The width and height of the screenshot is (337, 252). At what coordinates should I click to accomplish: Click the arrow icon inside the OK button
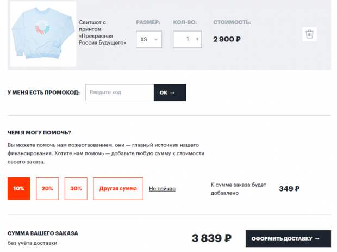pos(172,93)
